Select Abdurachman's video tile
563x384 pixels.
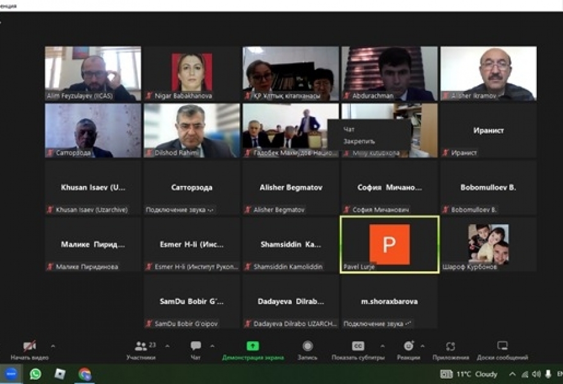point(389,73)
